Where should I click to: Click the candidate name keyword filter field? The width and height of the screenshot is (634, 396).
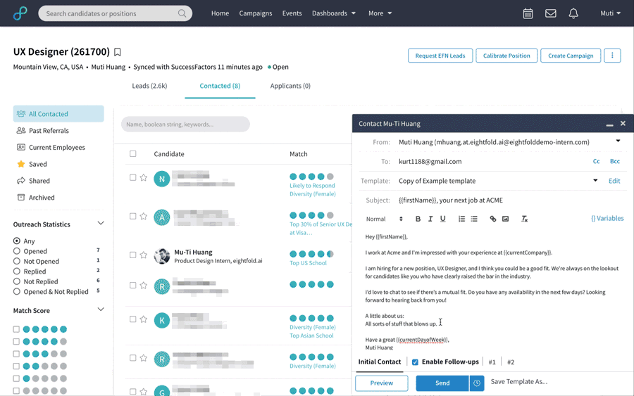click(x=185, y=124)
